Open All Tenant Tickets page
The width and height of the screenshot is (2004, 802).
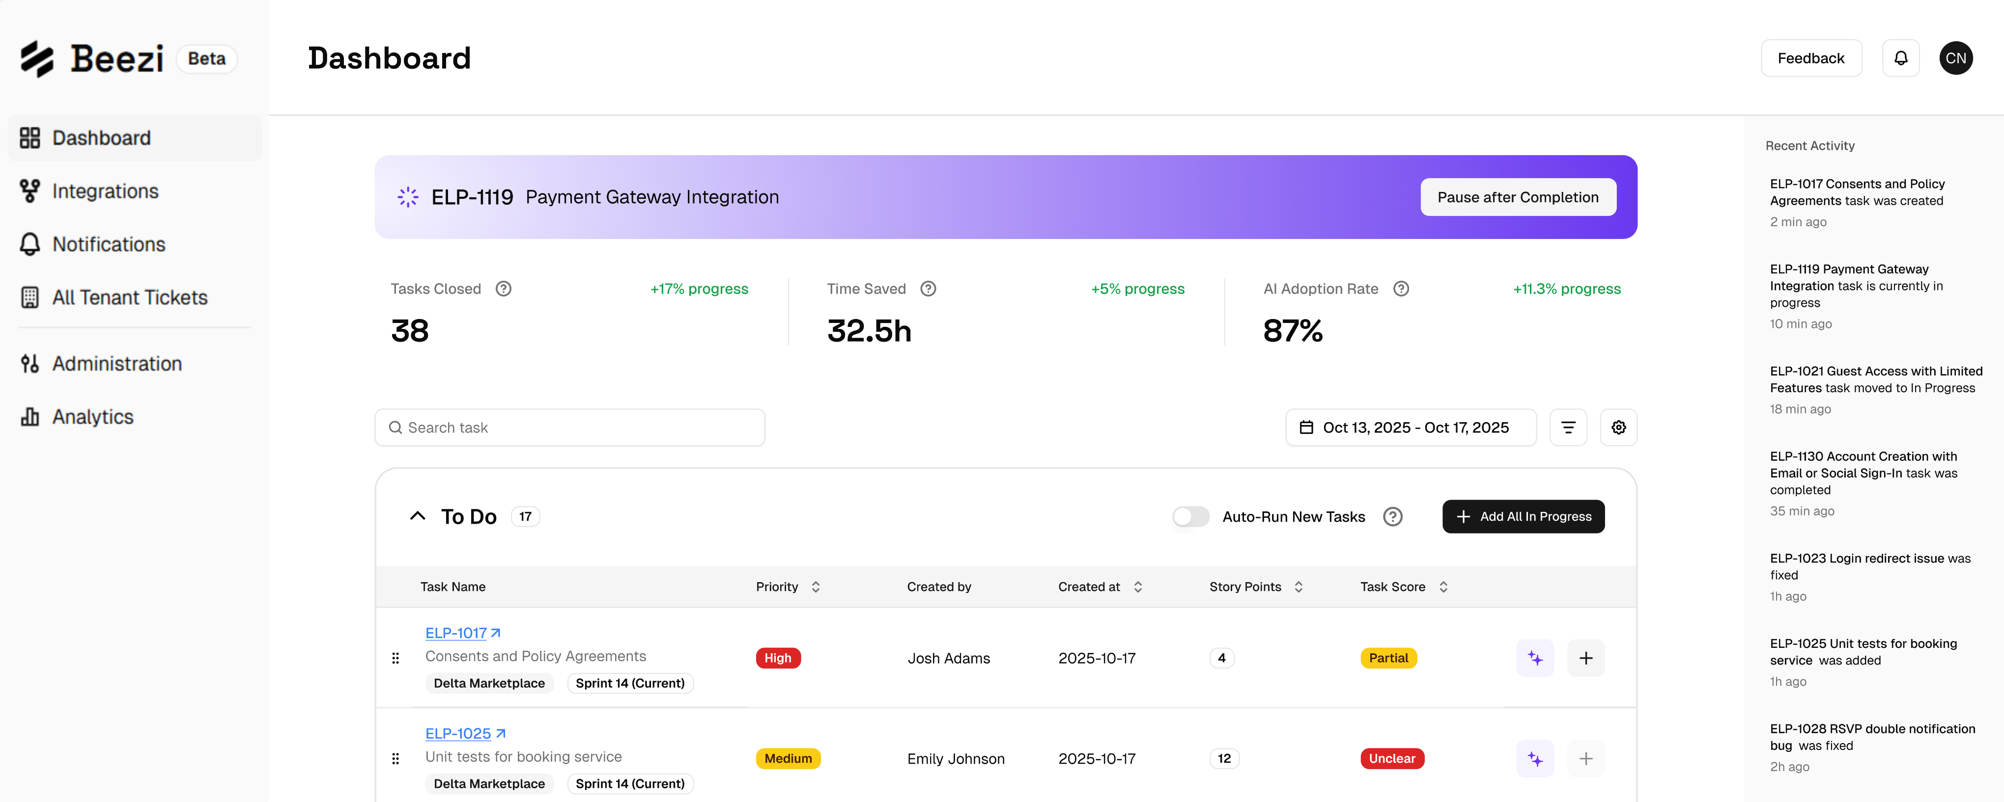[129, 297]
